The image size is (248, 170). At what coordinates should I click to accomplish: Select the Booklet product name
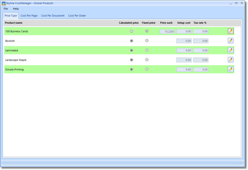10,41
